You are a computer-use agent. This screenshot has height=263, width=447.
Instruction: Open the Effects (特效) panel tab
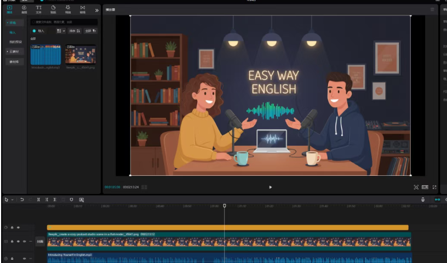pos(68,9)
